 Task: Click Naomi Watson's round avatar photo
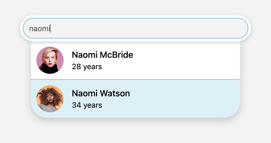point(50,99)
